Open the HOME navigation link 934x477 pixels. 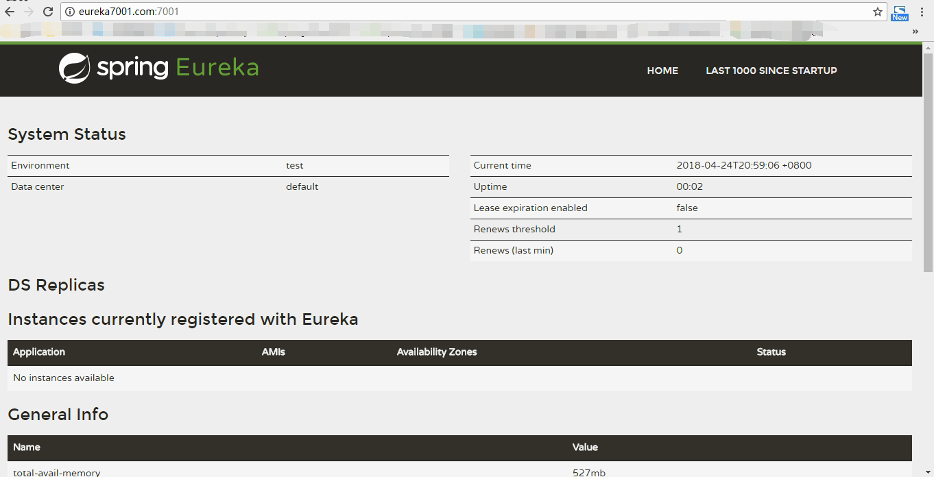click(662, 71)
